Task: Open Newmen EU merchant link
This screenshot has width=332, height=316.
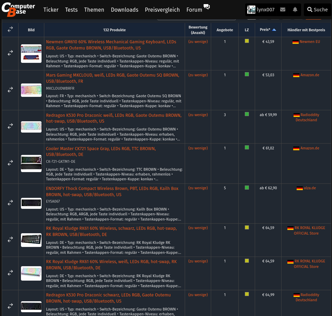Action: [310, 42]
